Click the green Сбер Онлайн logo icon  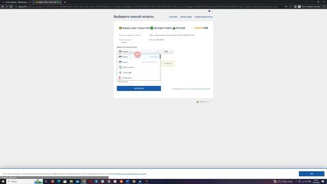click(x=121, y=67)
